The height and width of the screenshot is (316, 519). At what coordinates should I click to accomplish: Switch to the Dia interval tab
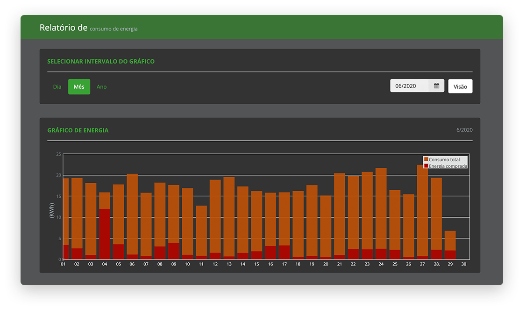[57, 86]
